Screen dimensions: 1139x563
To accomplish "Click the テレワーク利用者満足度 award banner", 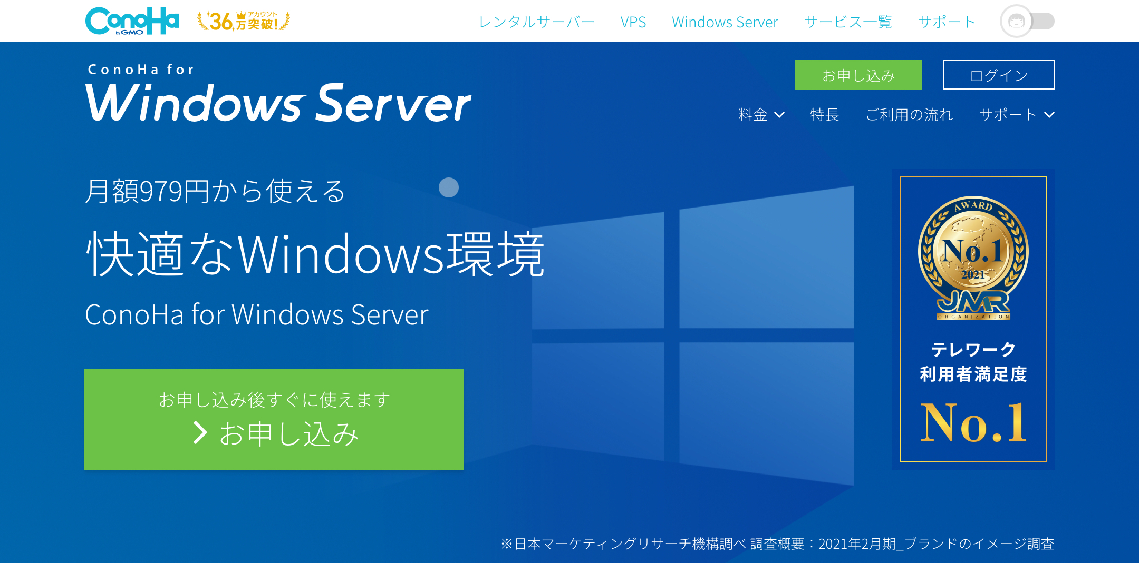I will (973, 362).
